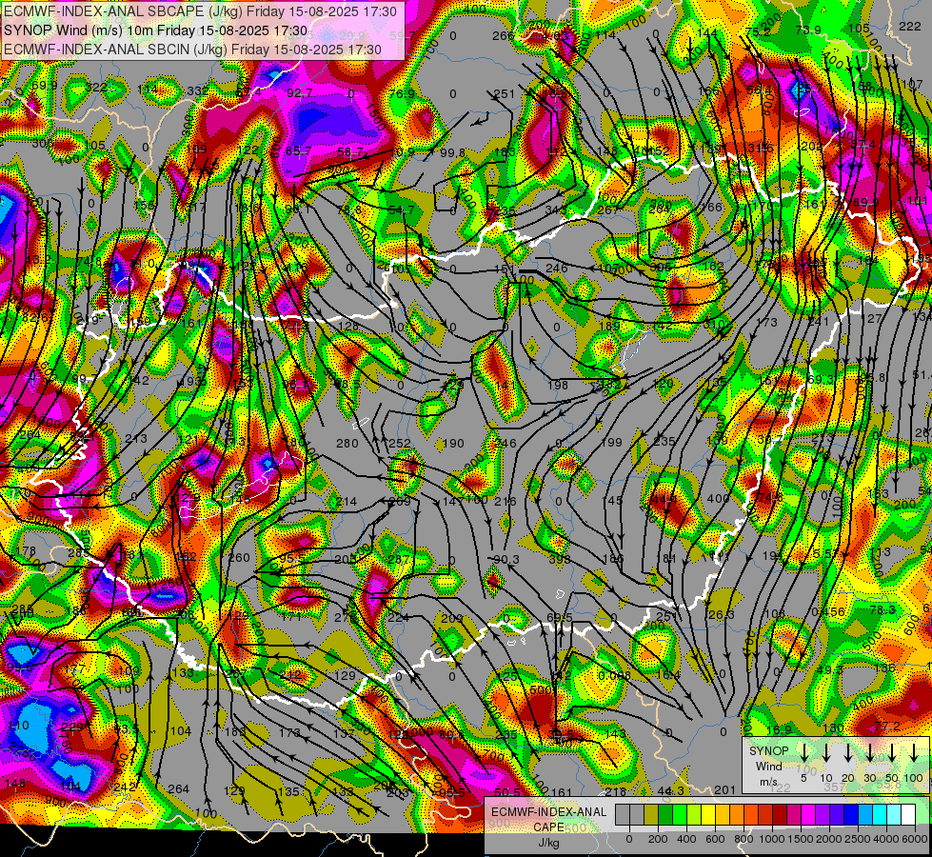Click the 99.8 value on the map

[x=452, y=153]
